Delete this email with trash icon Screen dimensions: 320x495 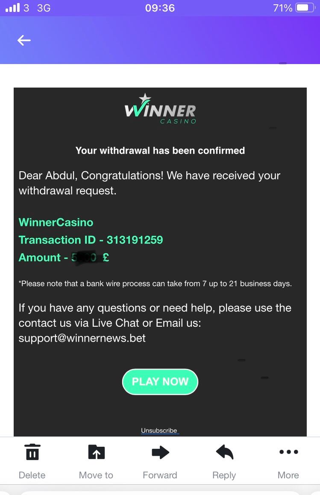point(32,452)
